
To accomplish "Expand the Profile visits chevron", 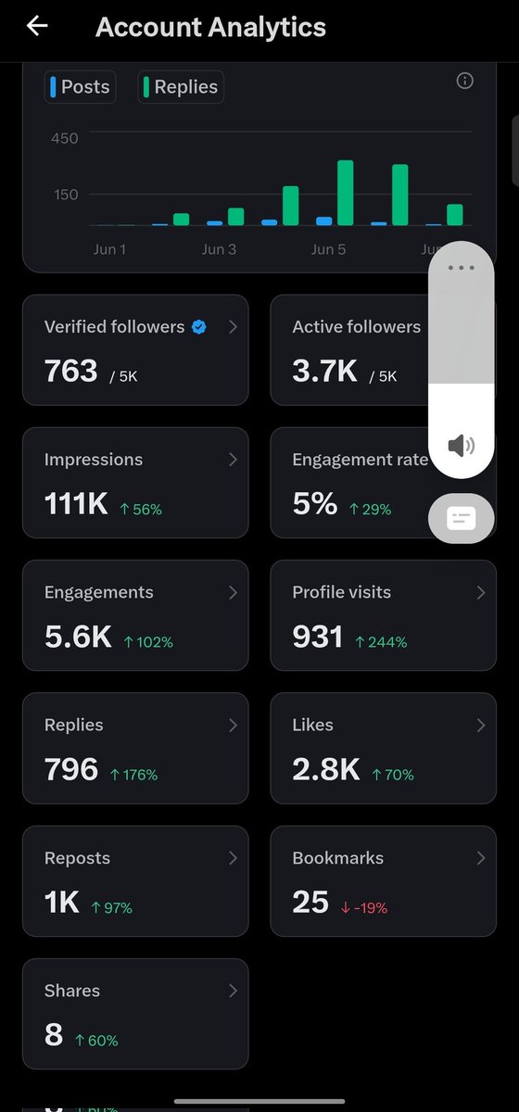I will point(480,592).
